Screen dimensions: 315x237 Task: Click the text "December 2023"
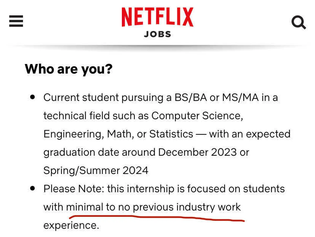198,152
